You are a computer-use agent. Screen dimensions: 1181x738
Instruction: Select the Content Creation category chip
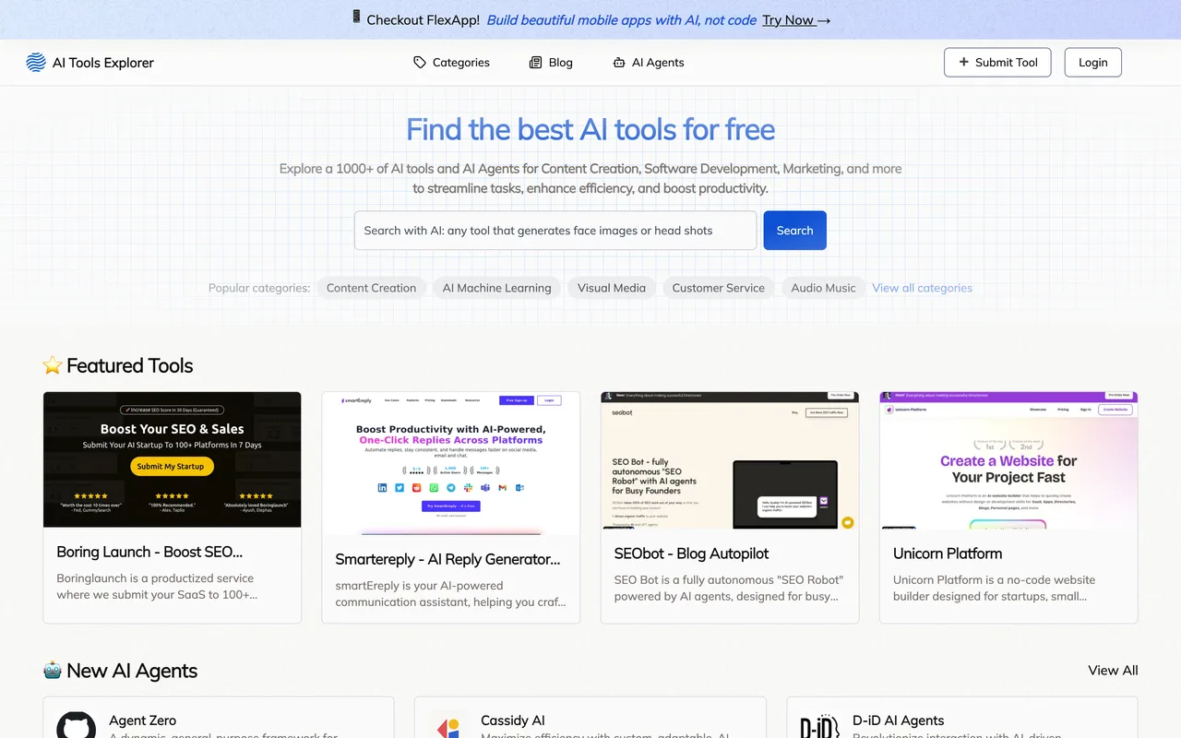371,288
